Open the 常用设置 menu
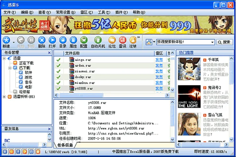The width and height of the screenshot is (236, 157). click(x=66, y=12)
